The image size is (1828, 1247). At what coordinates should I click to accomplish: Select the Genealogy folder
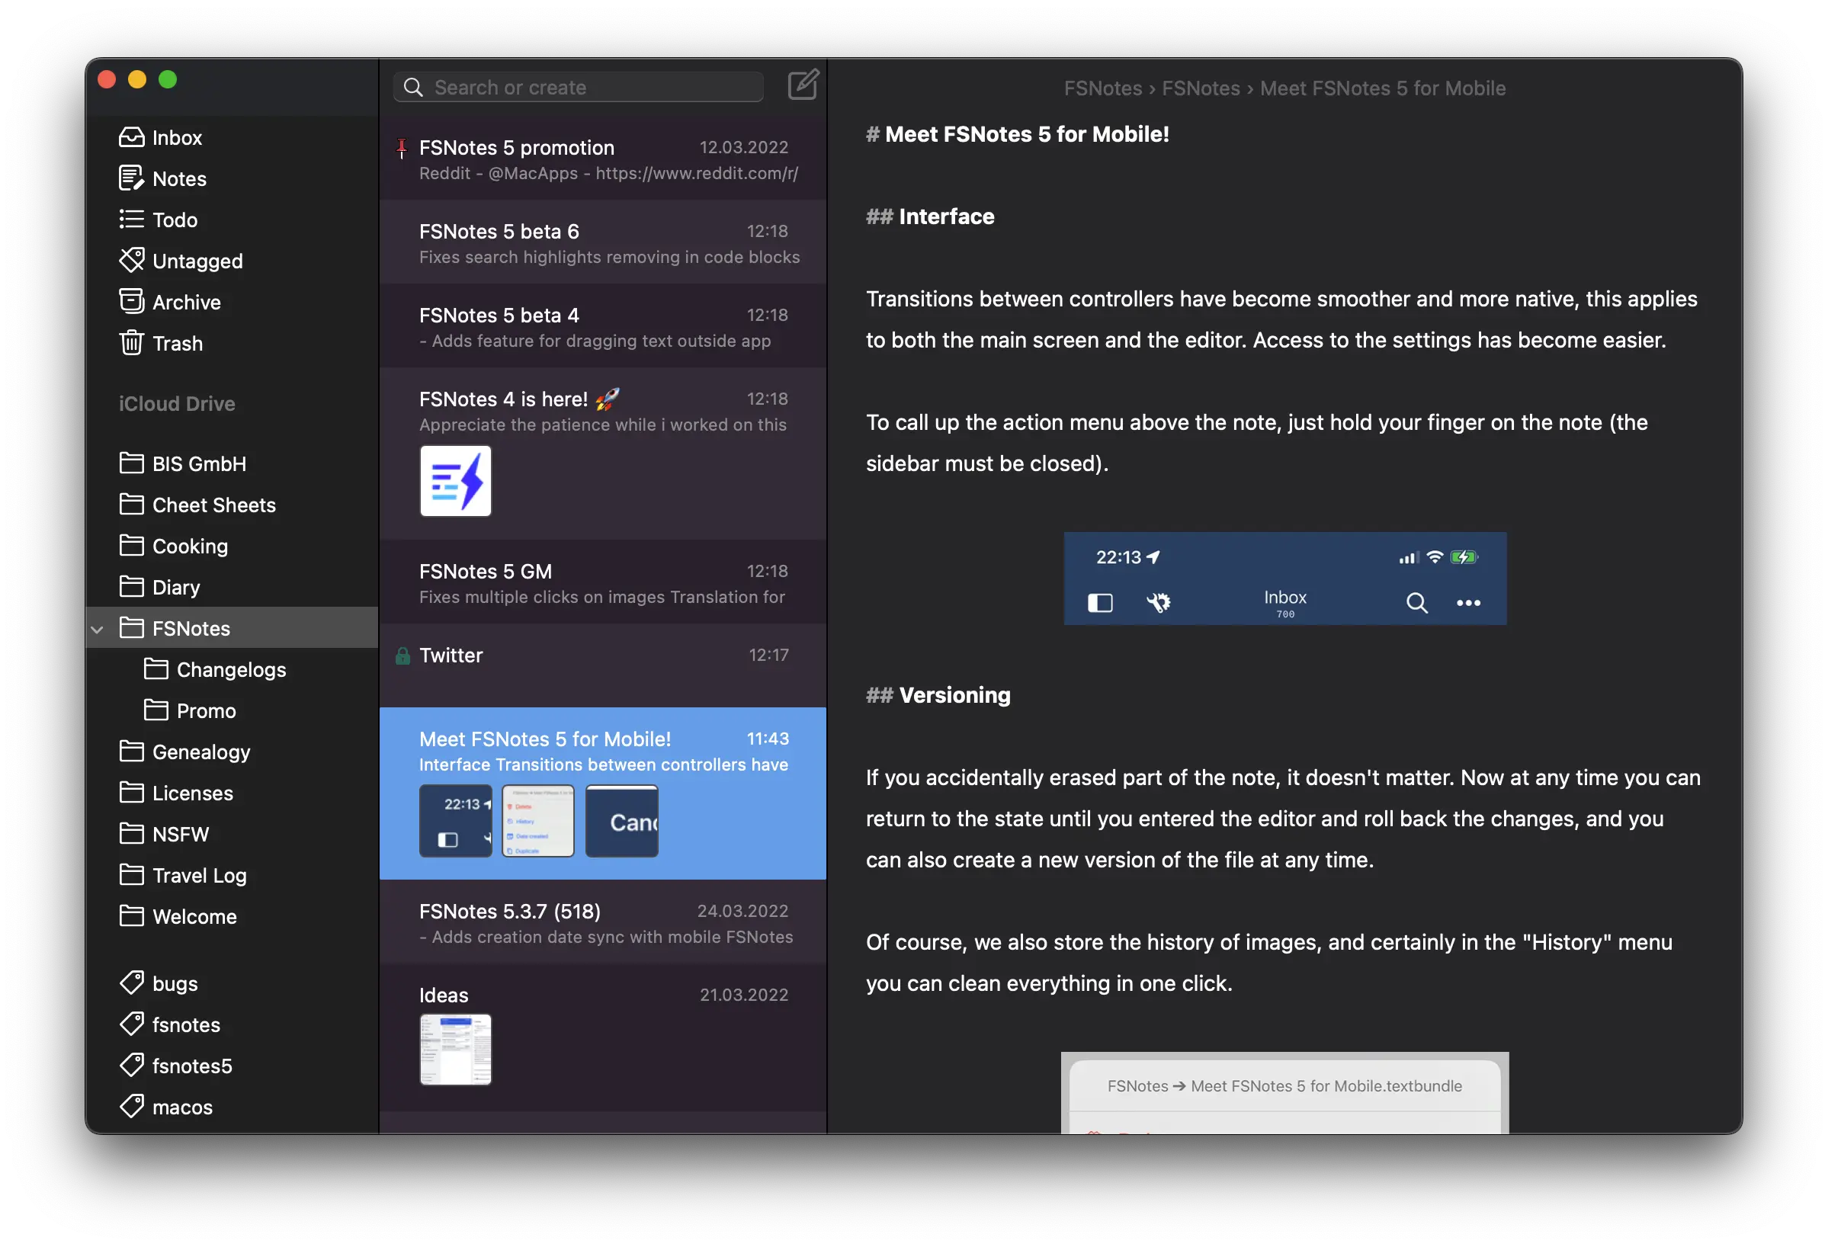[232, 752]
